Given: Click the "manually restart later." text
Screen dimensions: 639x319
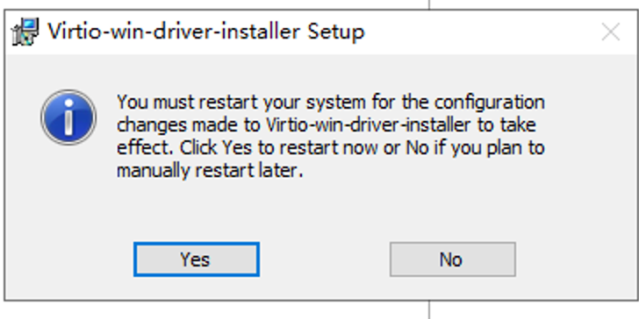Looking at the screenshot, I should [210, 171].
